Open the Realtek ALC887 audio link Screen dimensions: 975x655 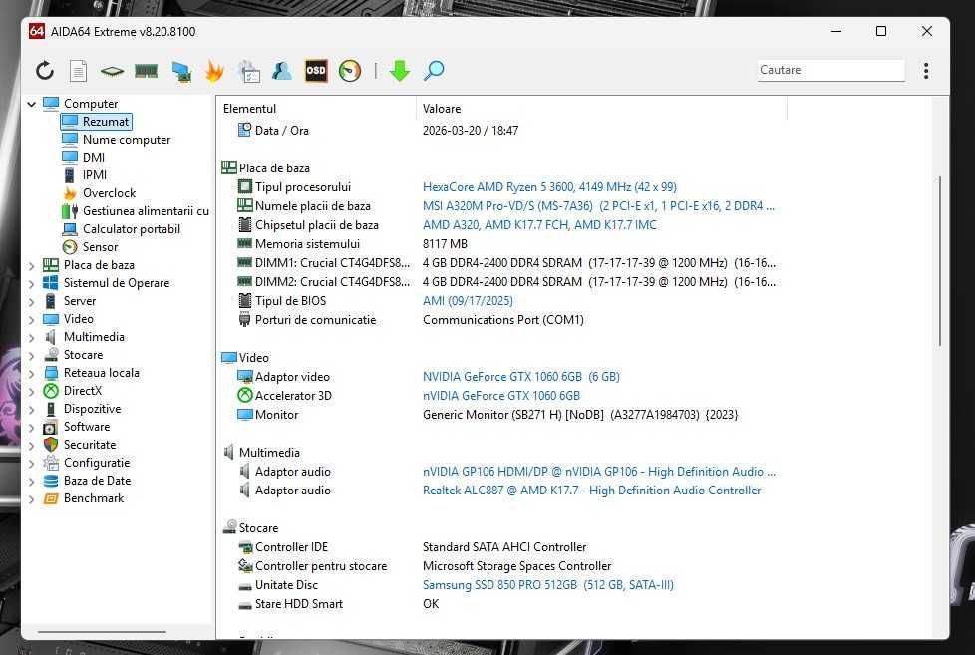pyautogui.click(x=591, y=491)
